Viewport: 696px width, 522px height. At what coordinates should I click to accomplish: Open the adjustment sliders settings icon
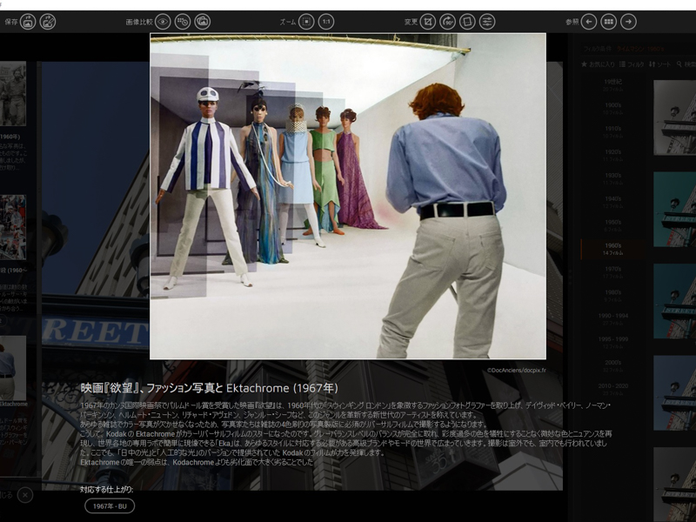487,21
